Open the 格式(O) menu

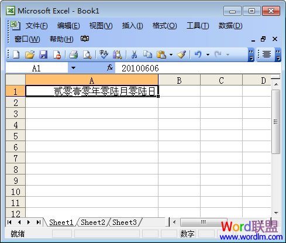point(164,26)
